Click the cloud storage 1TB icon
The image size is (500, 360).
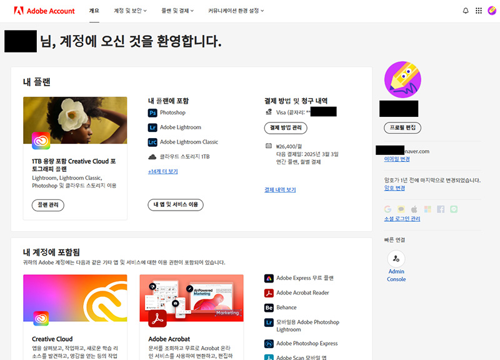pos(152,157)
